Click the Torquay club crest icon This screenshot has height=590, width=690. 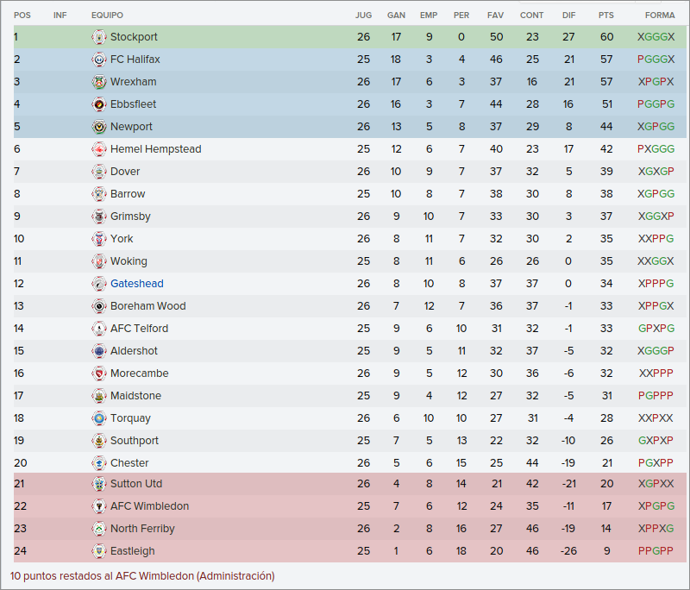(x=99, y=418)
